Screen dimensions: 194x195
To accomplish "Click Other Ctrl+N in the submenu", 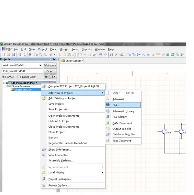I will click(x=123, y=93).
